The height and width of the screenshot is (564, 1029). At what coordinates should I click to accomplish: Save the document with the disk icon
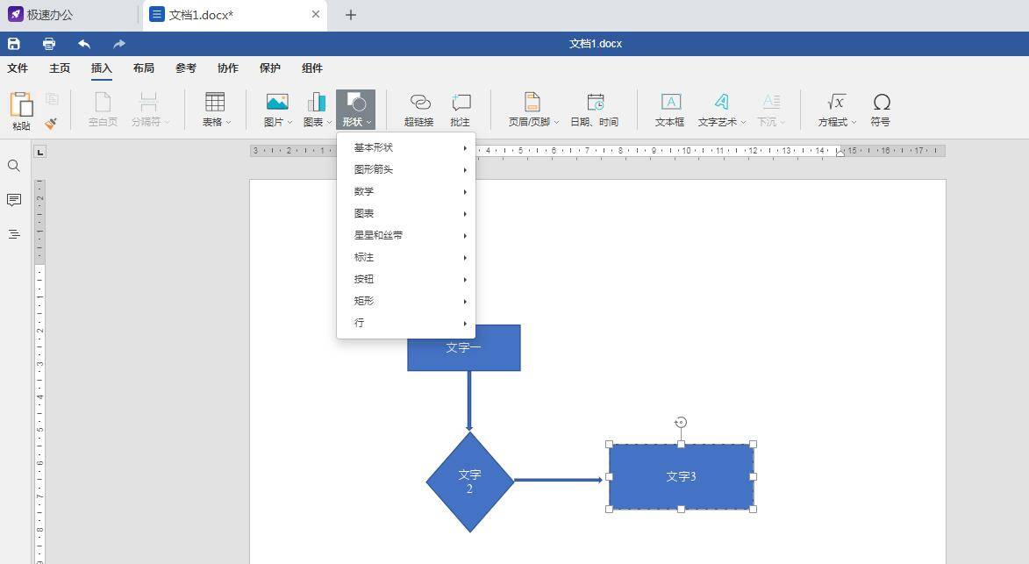[x=13, y=43]
